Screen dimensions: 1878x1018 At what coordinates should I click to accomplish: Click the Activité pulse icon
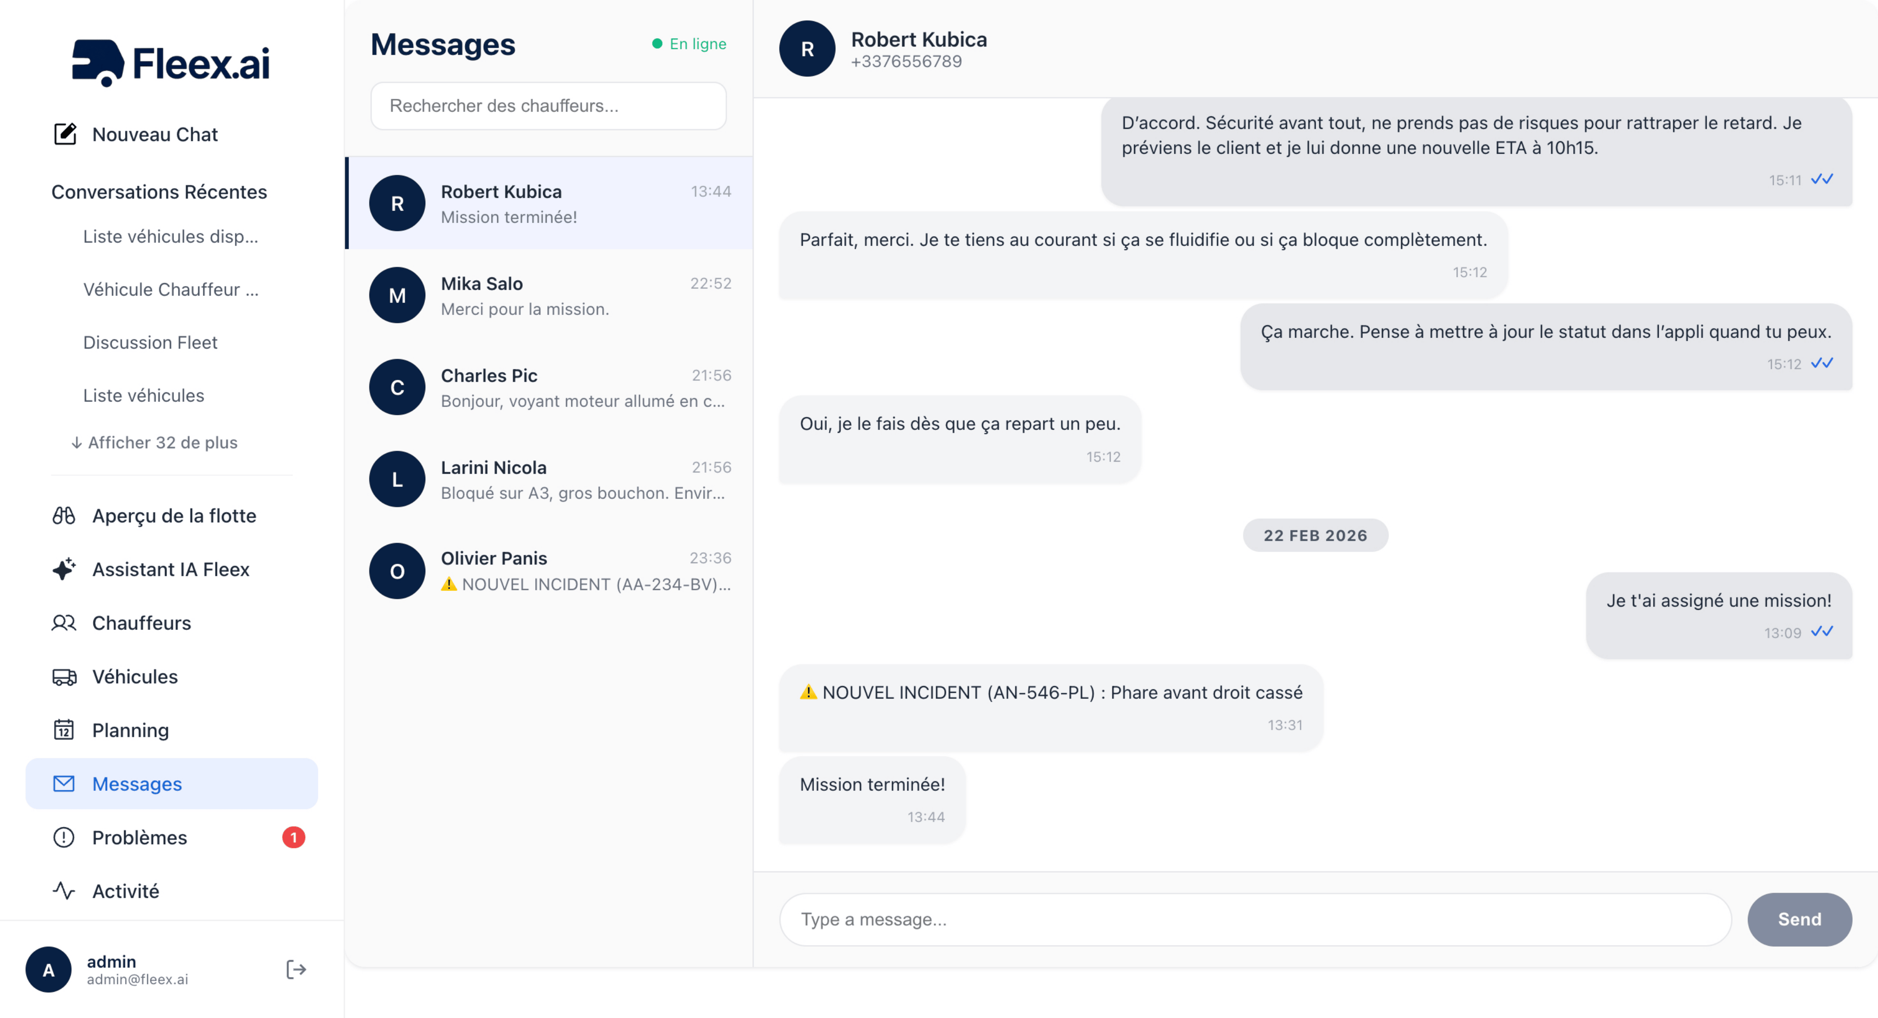(63, 890)
